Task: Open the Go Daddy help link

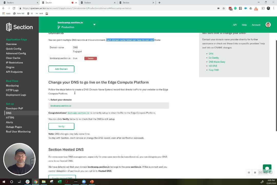Action: point(214,58)
